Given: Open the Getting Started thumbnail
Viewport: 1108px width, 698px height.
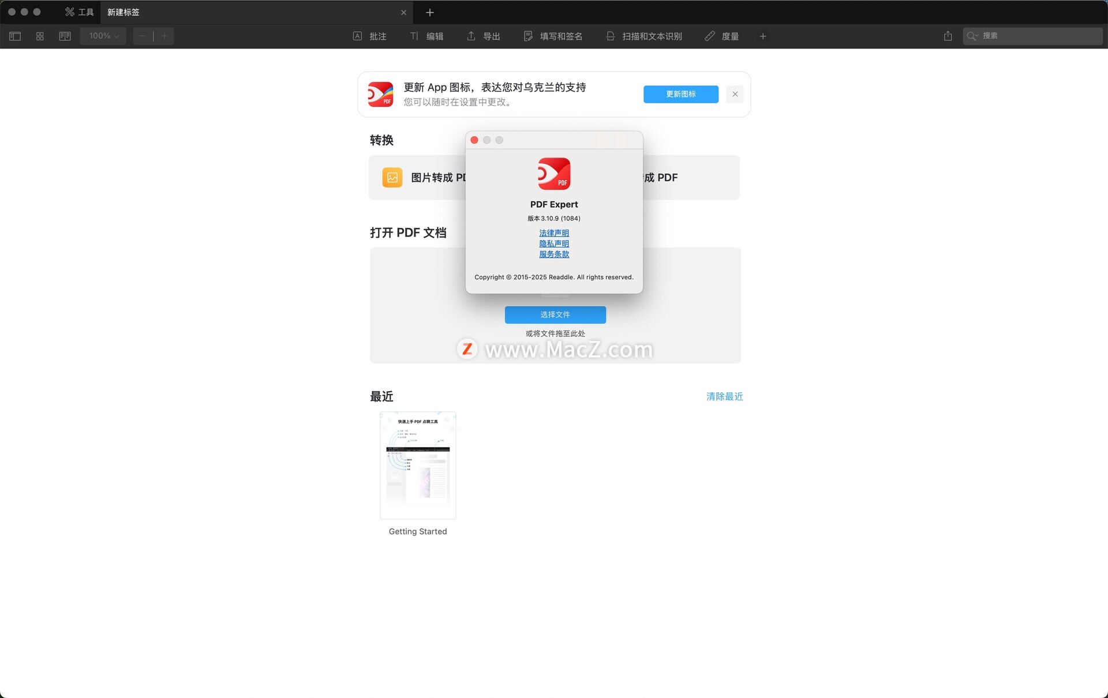Looking at the screenshot, I should click(x=418, y=466).
